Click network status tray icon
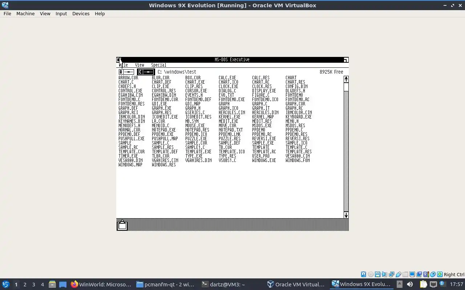The image size is (465, 290). click(433, 284)
